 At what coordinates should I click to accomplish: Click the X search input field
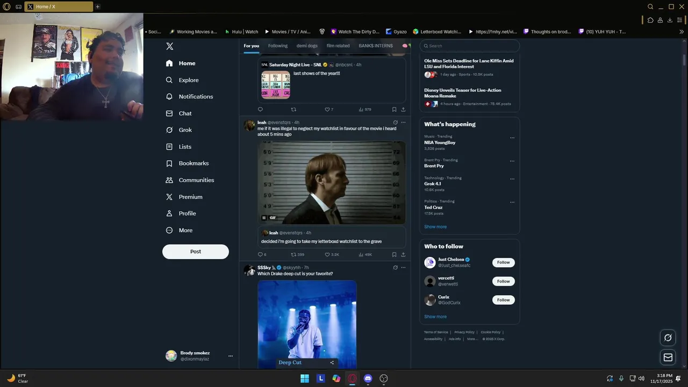(469, 46)
